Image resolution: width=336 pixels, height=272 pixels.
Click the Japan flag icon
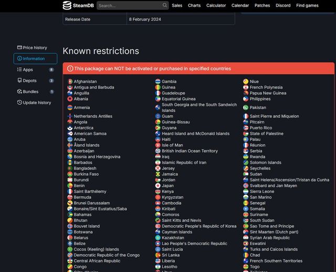[x=158, y=186]
